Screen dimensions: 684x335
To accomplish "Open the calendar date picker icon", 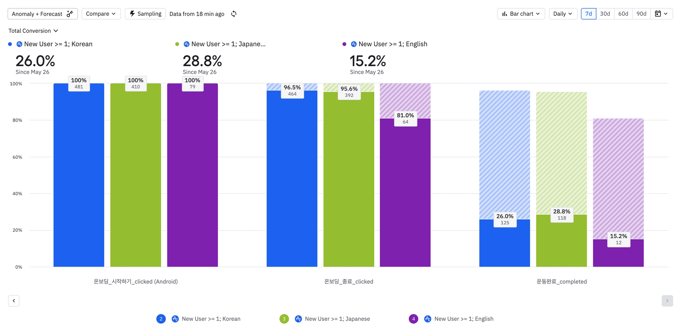I will tap(661, 14).
